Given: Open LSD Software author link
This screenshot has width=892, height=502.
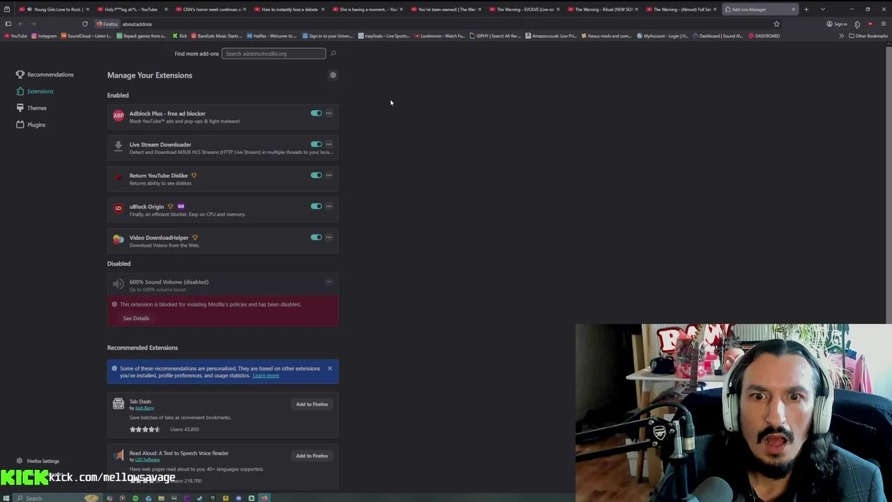Looking at the screenshot, I should (x=147, y=460).
